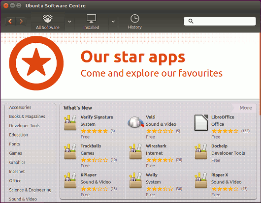Click the window title Ubuntu Software Centre
Image resolution: width=261 pixels, height=203 pixels.
[x=56, y=6]
